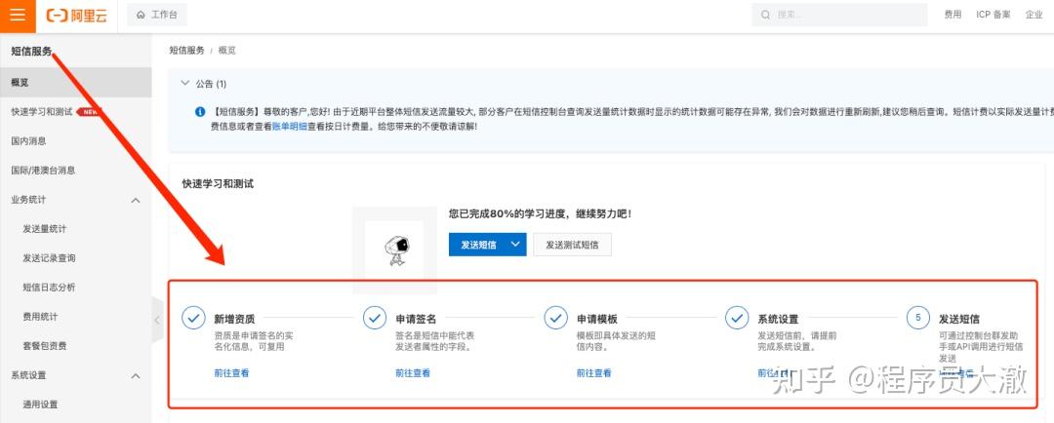Collapse the 系统设置 sidebar group
Image resolution: width=1054 pixels, height=423 pixels.
(x=135, y=375)
